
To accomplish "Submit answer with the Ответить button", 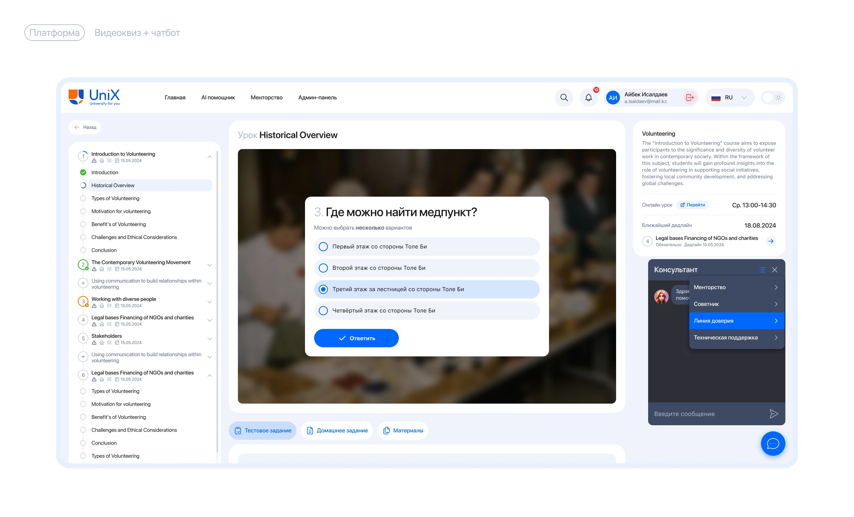I will click(356, 338).
